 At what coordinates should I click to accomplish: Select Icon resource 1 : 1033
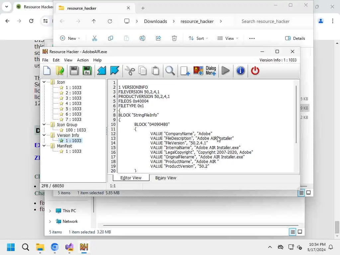73,87
